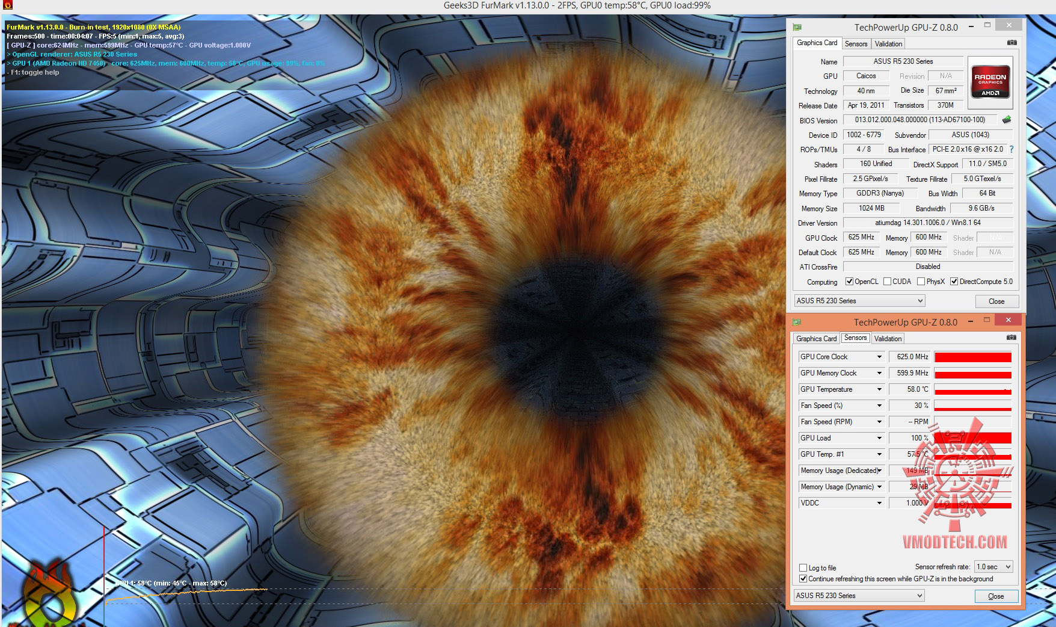Switch to Sensors tab in upper GPU-Z window
The height and width of the screenshot is (627, 1056).
click(856, 44)
